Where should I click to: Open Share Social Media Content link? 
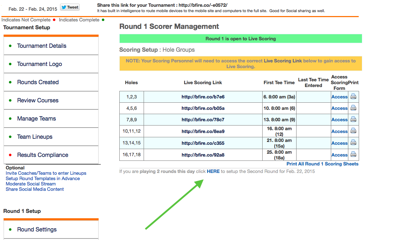pyautogui.click(x=35, y=189)
